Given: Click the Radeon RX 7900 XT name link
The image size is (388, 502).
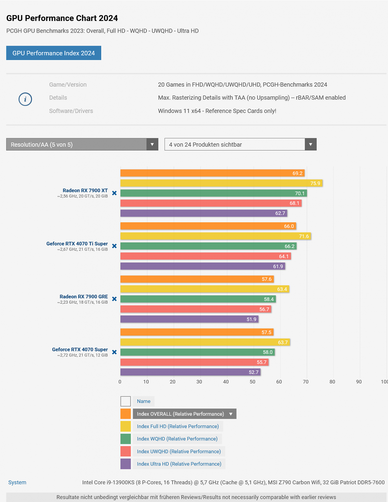Looking at the screenshot, I should click(x=85, y=190).
